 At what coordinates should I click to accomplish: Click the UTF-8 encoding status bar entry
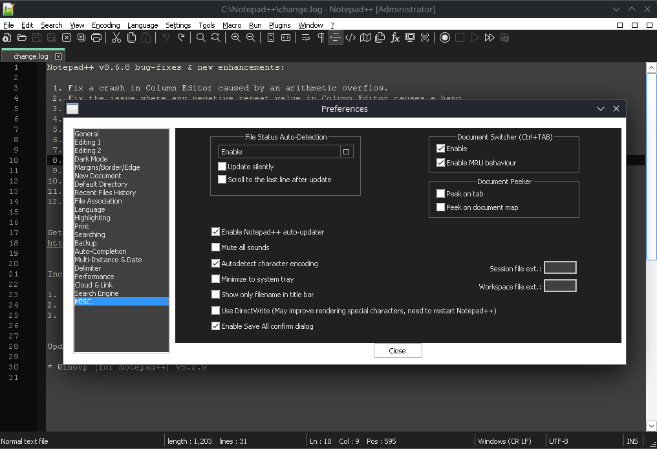pyautogui.click(x=559, y=441)
